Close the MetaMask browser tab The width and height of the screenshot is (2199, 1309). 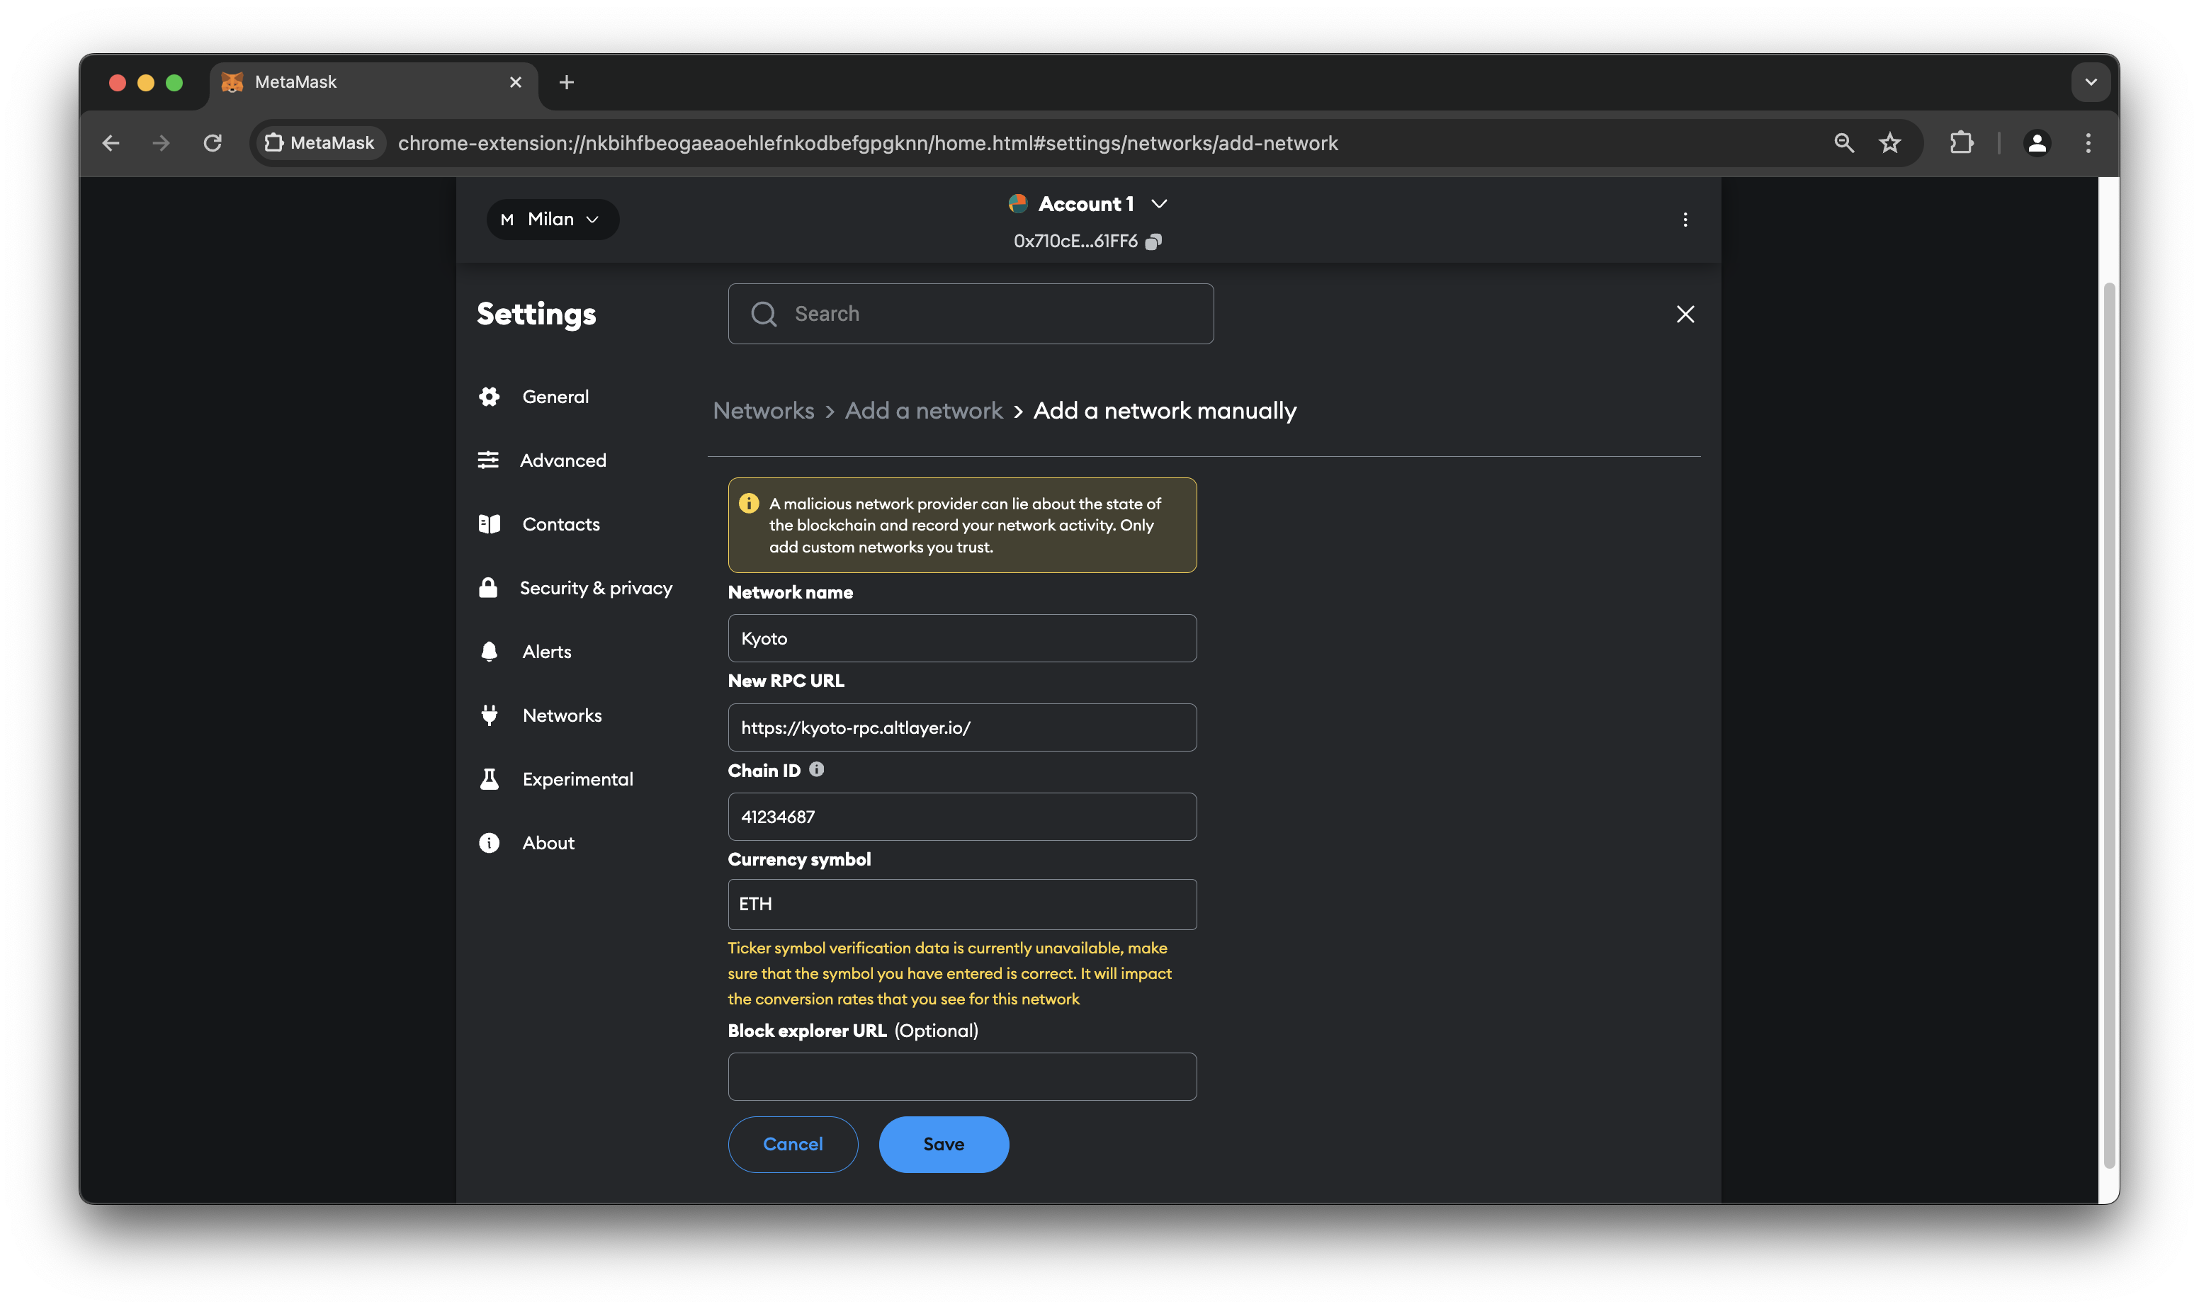click(516, 82)
